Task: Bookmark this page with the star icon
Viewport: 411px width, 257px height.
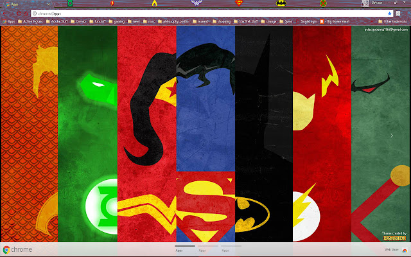Action: 390,13
